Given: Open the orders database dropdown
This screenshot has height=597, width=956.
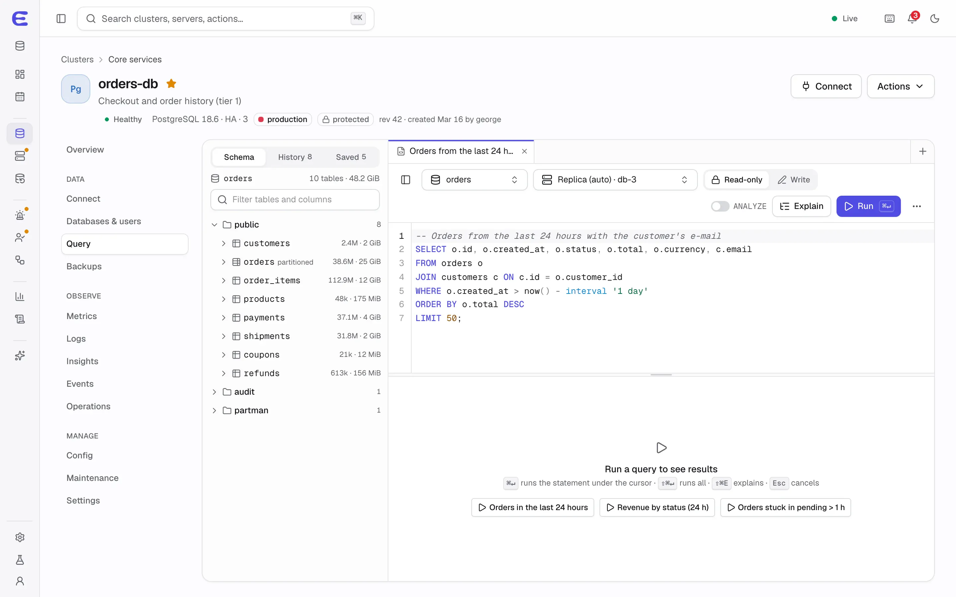Looking at the screenshot, I should (474, 180).
